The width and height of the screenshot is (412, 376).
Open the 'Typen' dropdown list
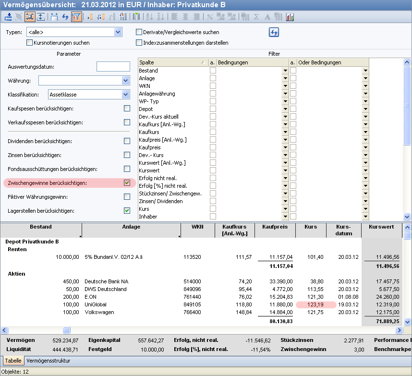(x=118, y=32)
